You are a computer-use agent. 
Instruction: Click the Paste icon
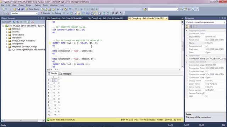coord(65,9)
